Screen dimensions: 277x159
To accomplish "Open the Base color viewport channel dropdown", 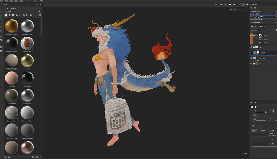I will pos(238,9).
